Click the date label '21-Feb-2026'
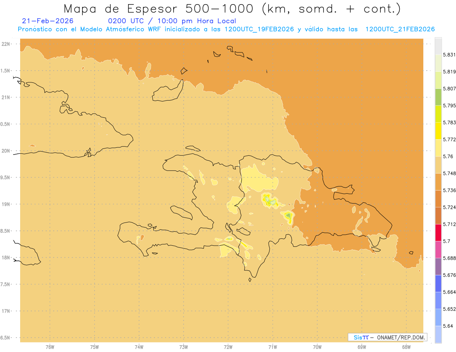 (x=48, y=21)
